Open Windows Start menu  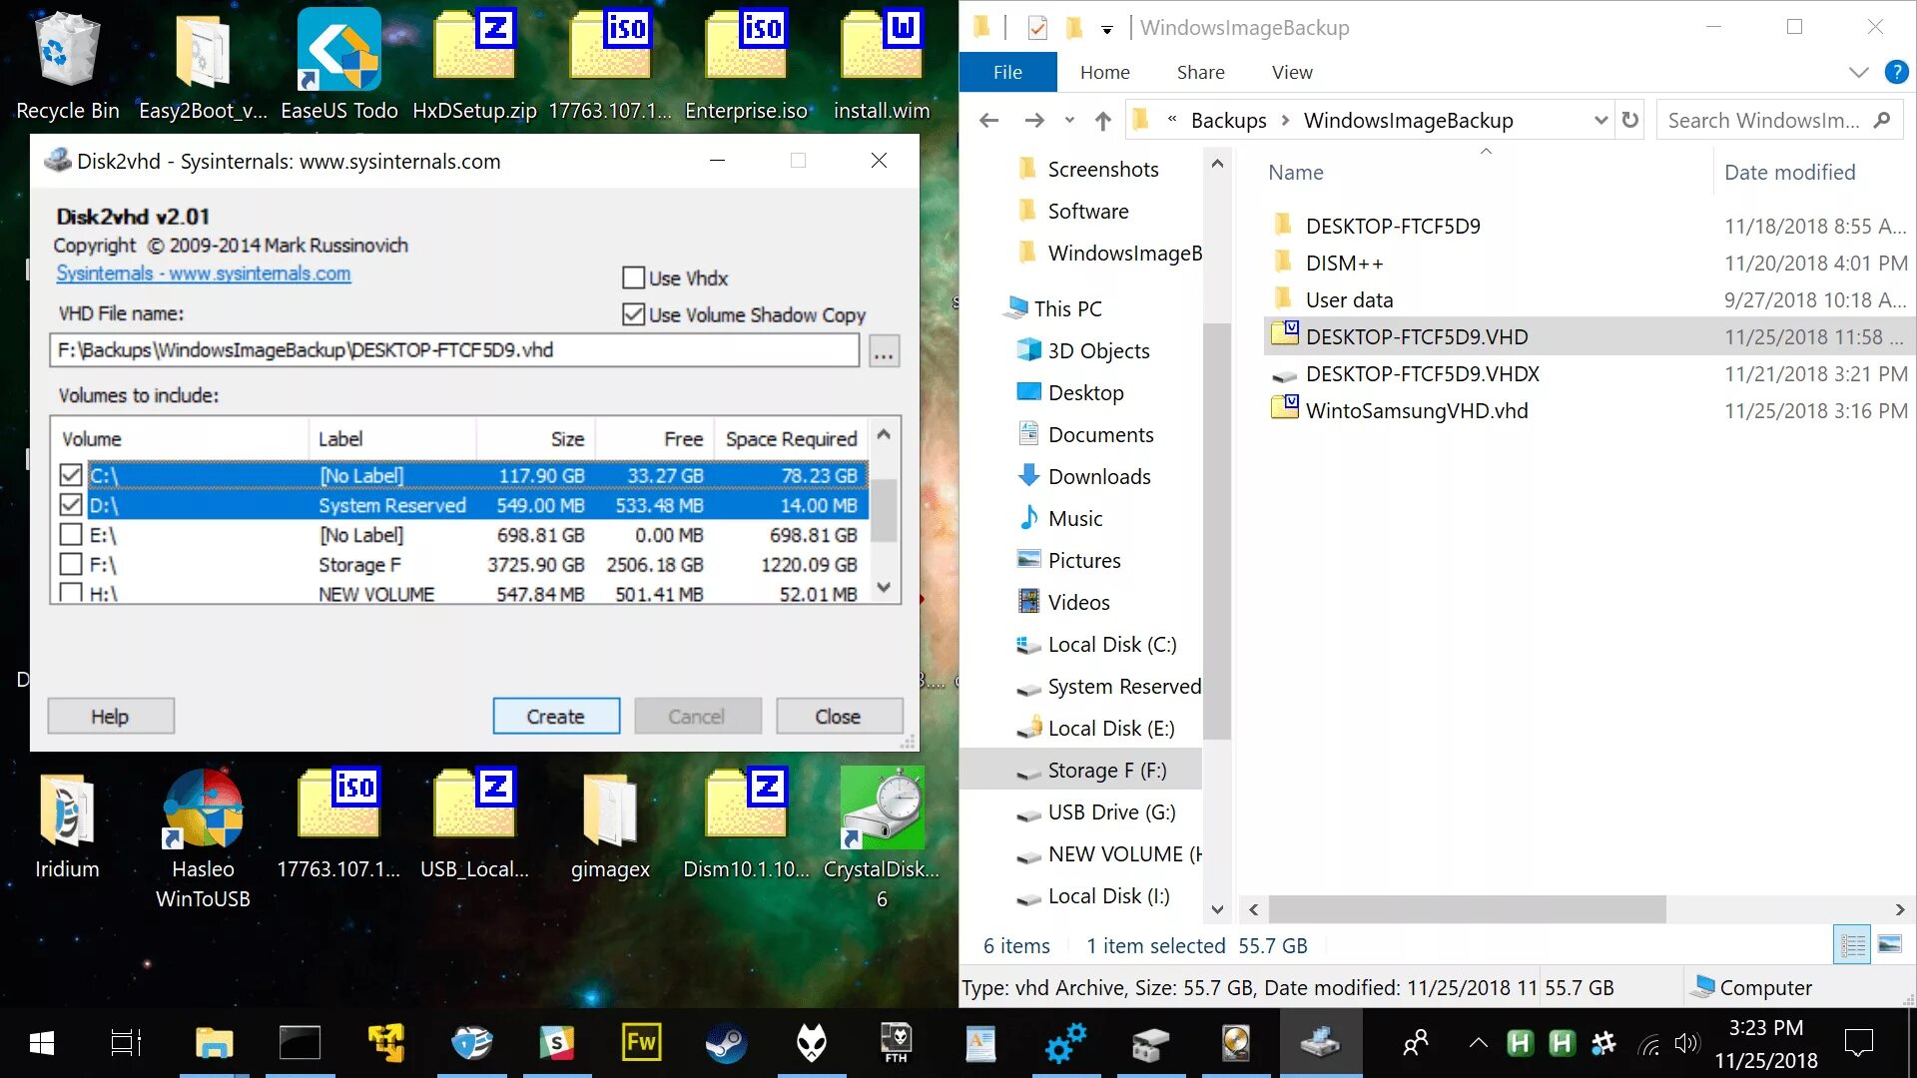[x=42, y=1044]
